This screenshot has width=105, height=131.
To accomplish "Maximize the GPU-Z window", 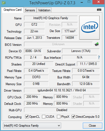I will (x=89, y=2).
